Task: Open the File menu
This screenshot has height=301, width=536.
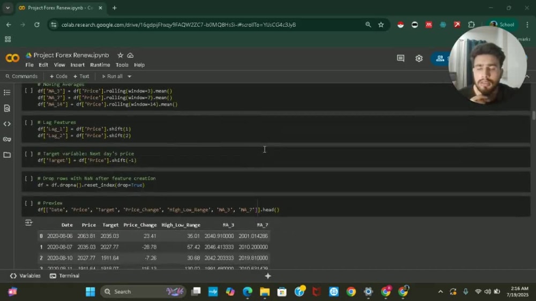Action: [x=29, y=65]
